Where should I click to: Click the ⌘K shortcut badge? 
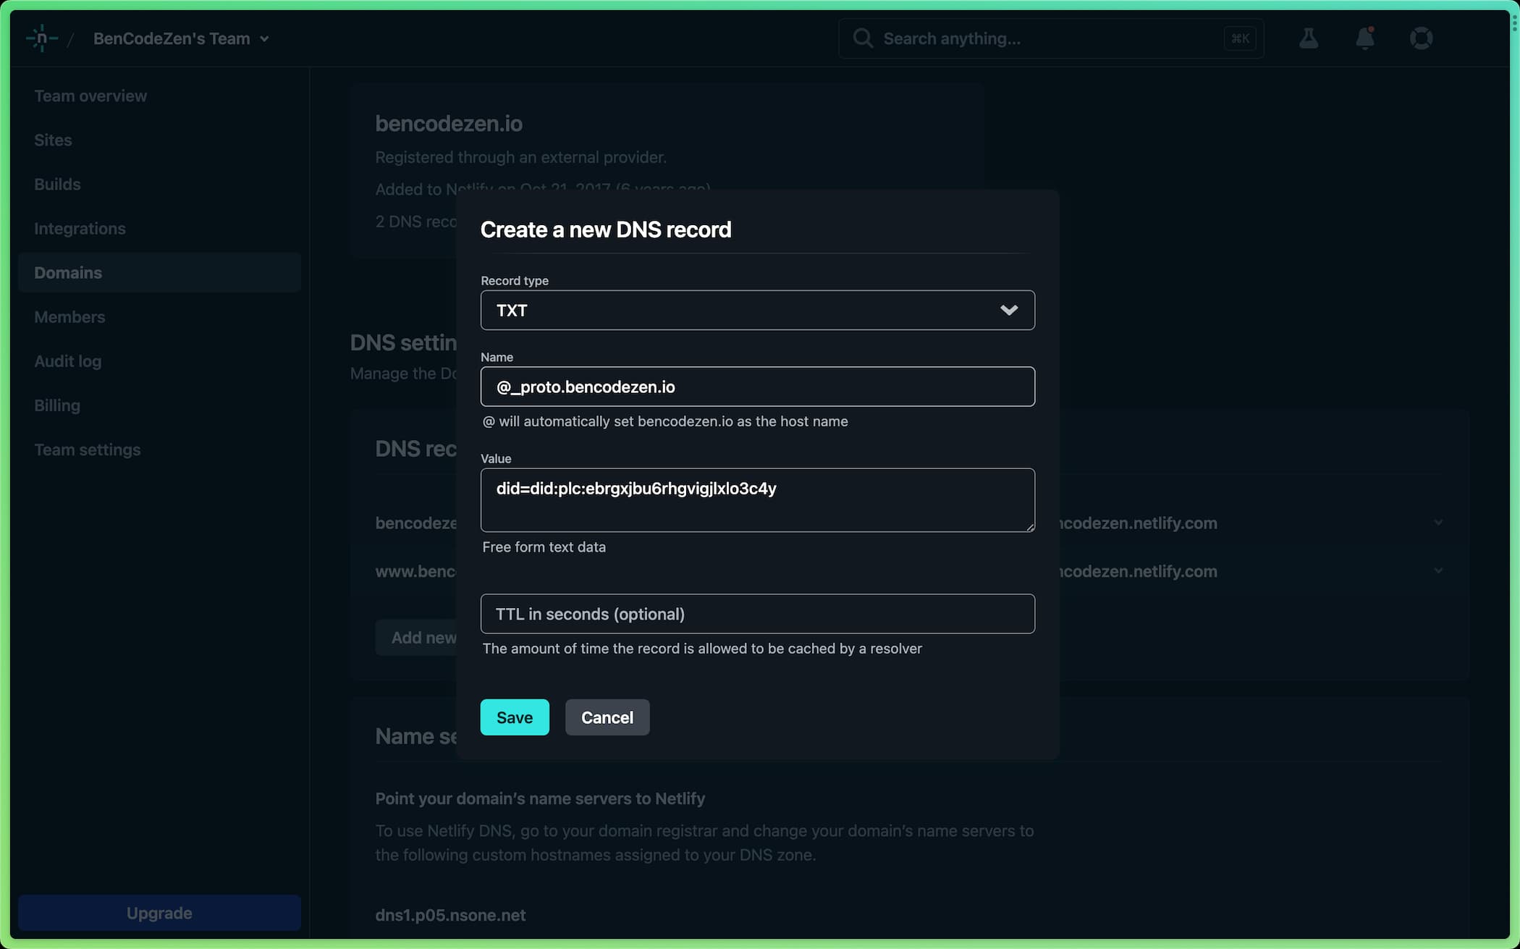1240,38
